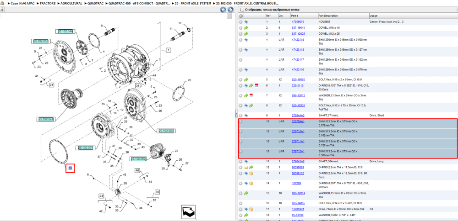Image resolution: width=458 pixels, height=221 pixels.
Task: Toggle selection circle for part 86596099
Action: point(241,168)
